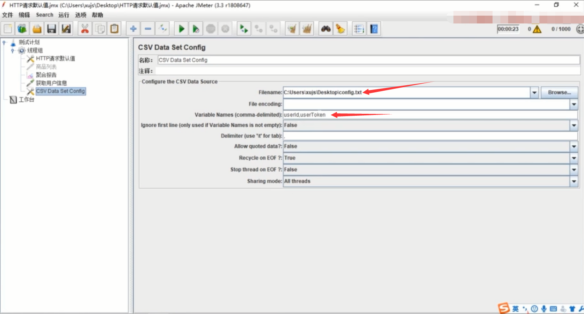
Task: Open the 文件 menu
Action: point(7,15)
